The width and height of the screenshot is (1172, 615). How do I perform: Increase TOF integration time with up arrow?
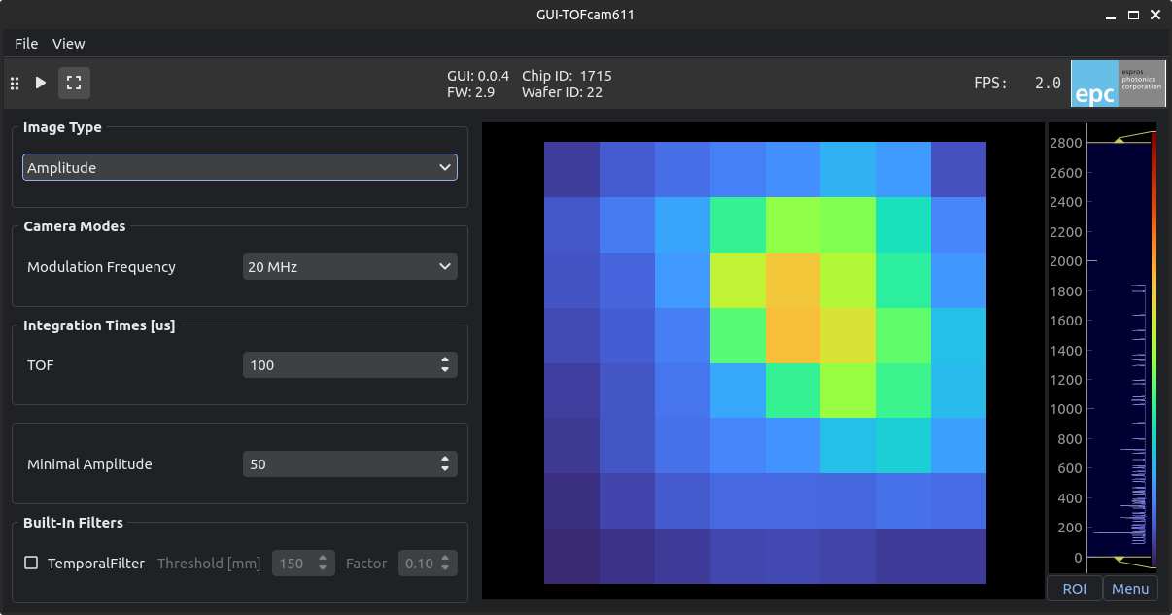tap(445, 360)
